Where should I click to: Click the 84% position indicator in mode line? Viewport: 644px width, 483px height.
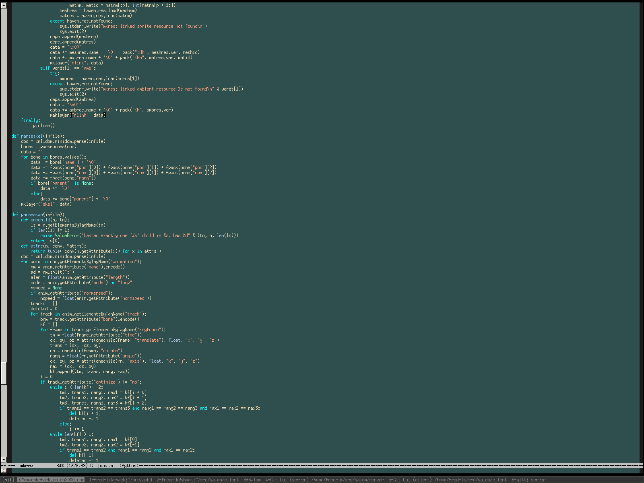coord(60,466)
